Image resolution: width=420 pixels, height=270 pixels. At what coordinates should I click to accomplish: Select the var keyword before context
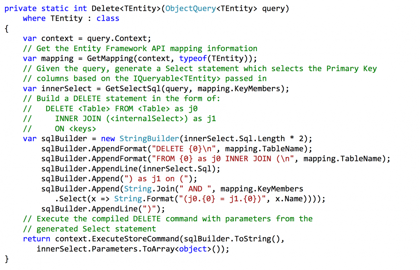30,38
